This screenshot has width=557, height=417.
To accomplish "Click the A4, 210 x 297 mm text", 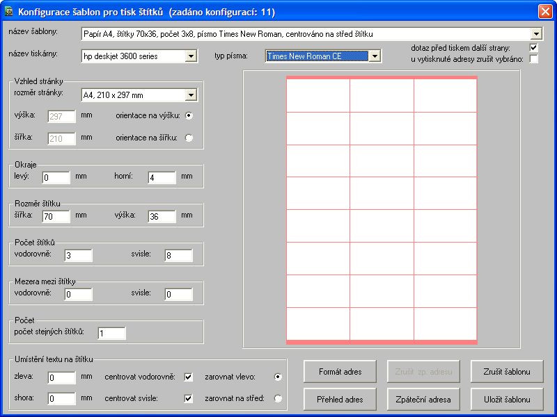I will [x=113, y=95].
